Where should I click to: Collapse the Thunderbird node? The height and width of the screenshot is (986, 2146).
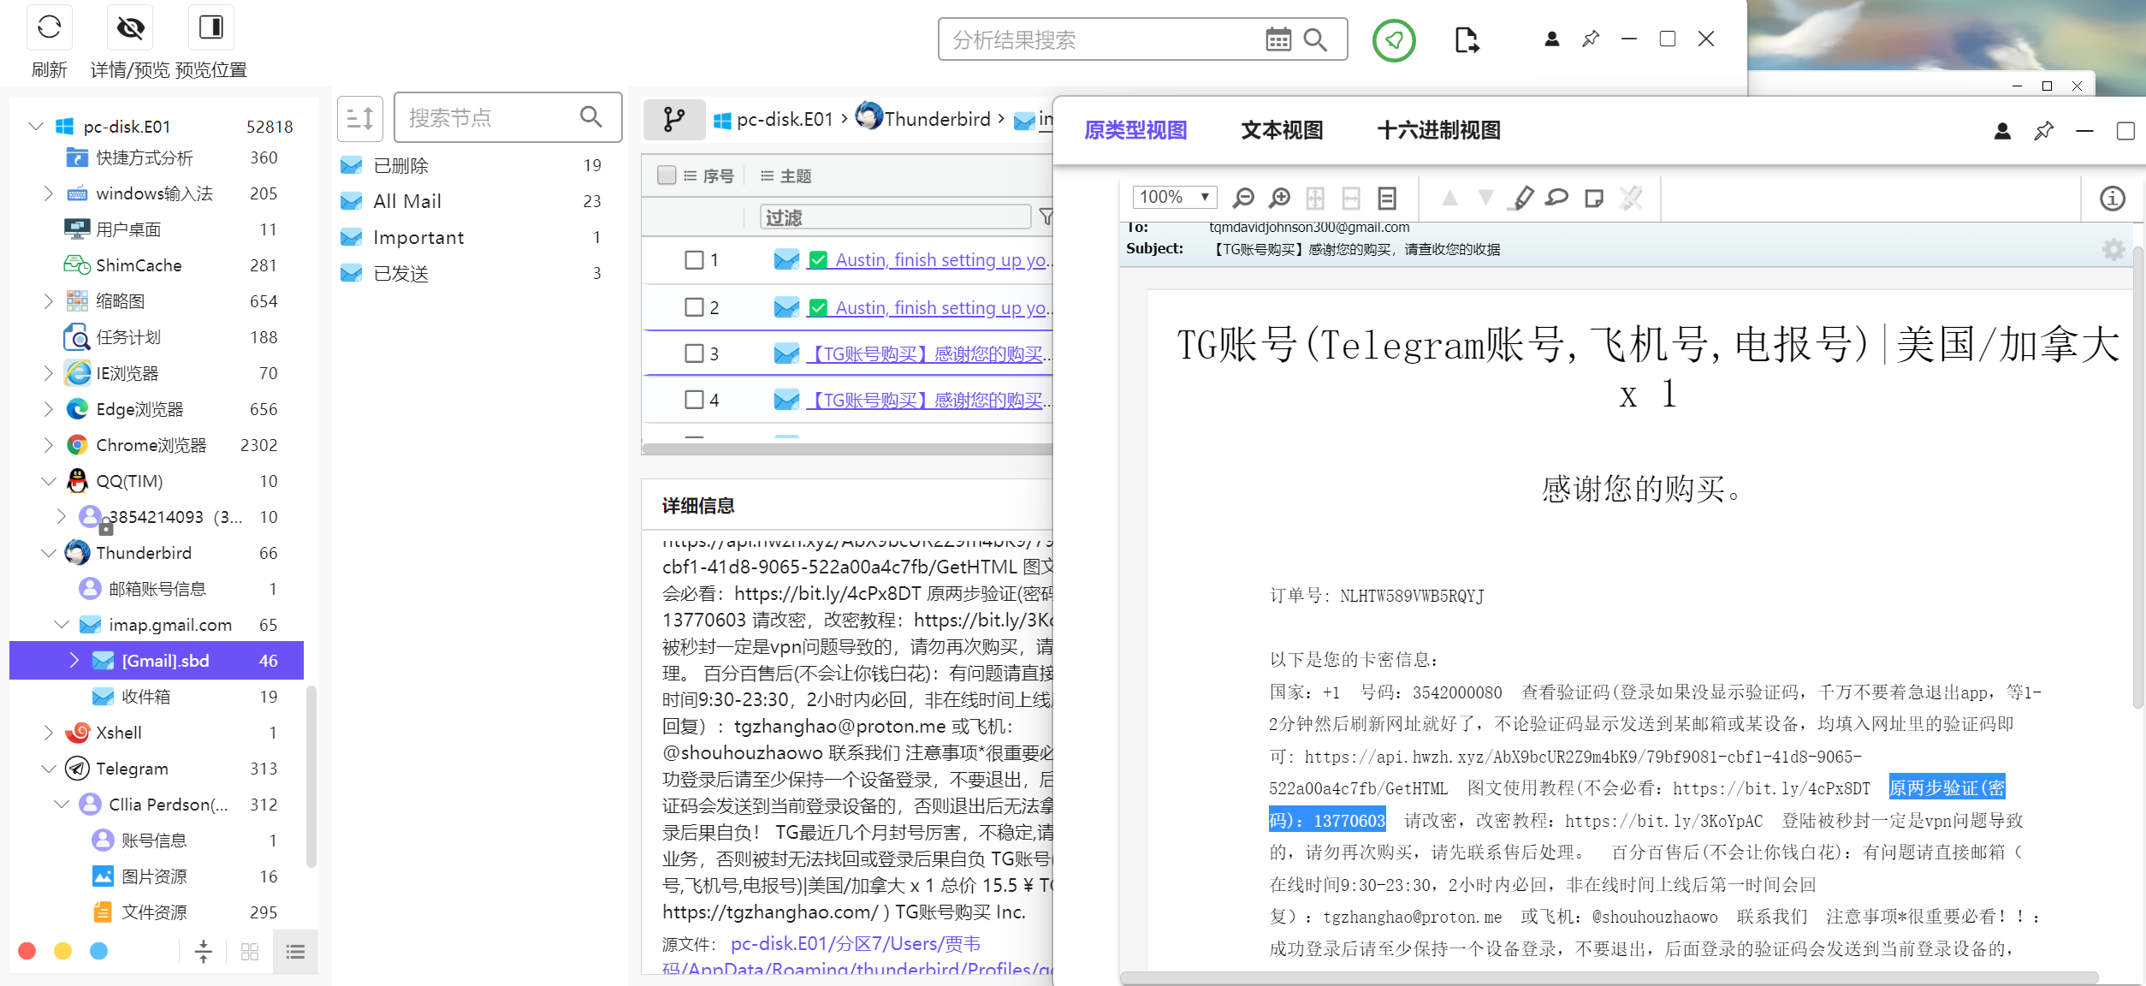click(x=49, y=553)
